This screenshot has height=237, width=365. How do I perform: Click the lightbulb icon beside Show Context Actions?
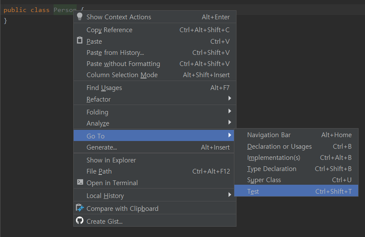pyautogui.click(x=80, y=17)
